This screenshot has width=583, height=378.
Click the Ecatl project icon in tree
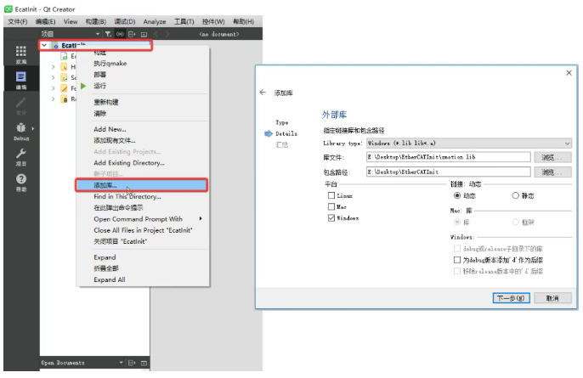coord(56,46)
